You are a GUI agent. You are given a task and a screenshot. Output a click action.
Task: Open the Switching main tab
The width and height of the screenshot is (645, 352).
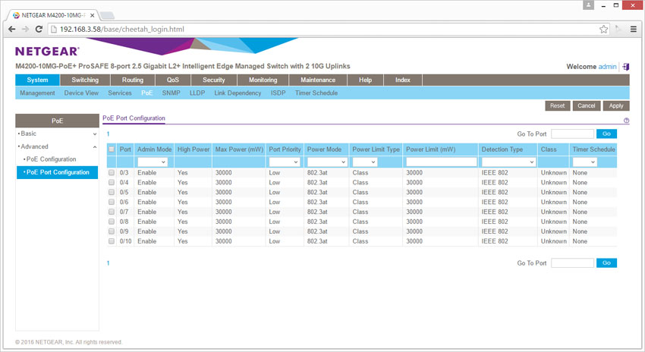85,80
